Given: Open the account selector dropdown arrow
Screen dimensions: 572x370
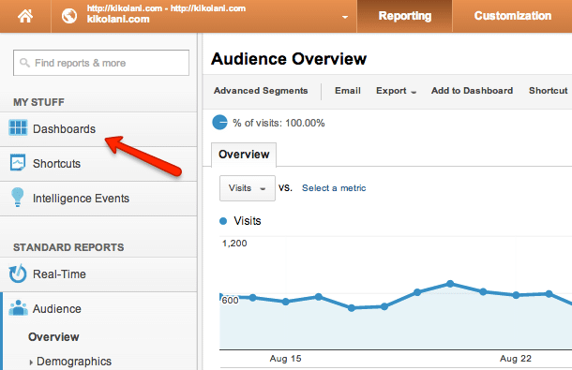Looking at the screenshot, I should pos(345,17).
